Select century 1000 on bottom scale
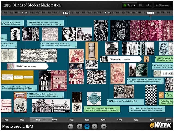174x131 pixels. click(x=6, y=120)
